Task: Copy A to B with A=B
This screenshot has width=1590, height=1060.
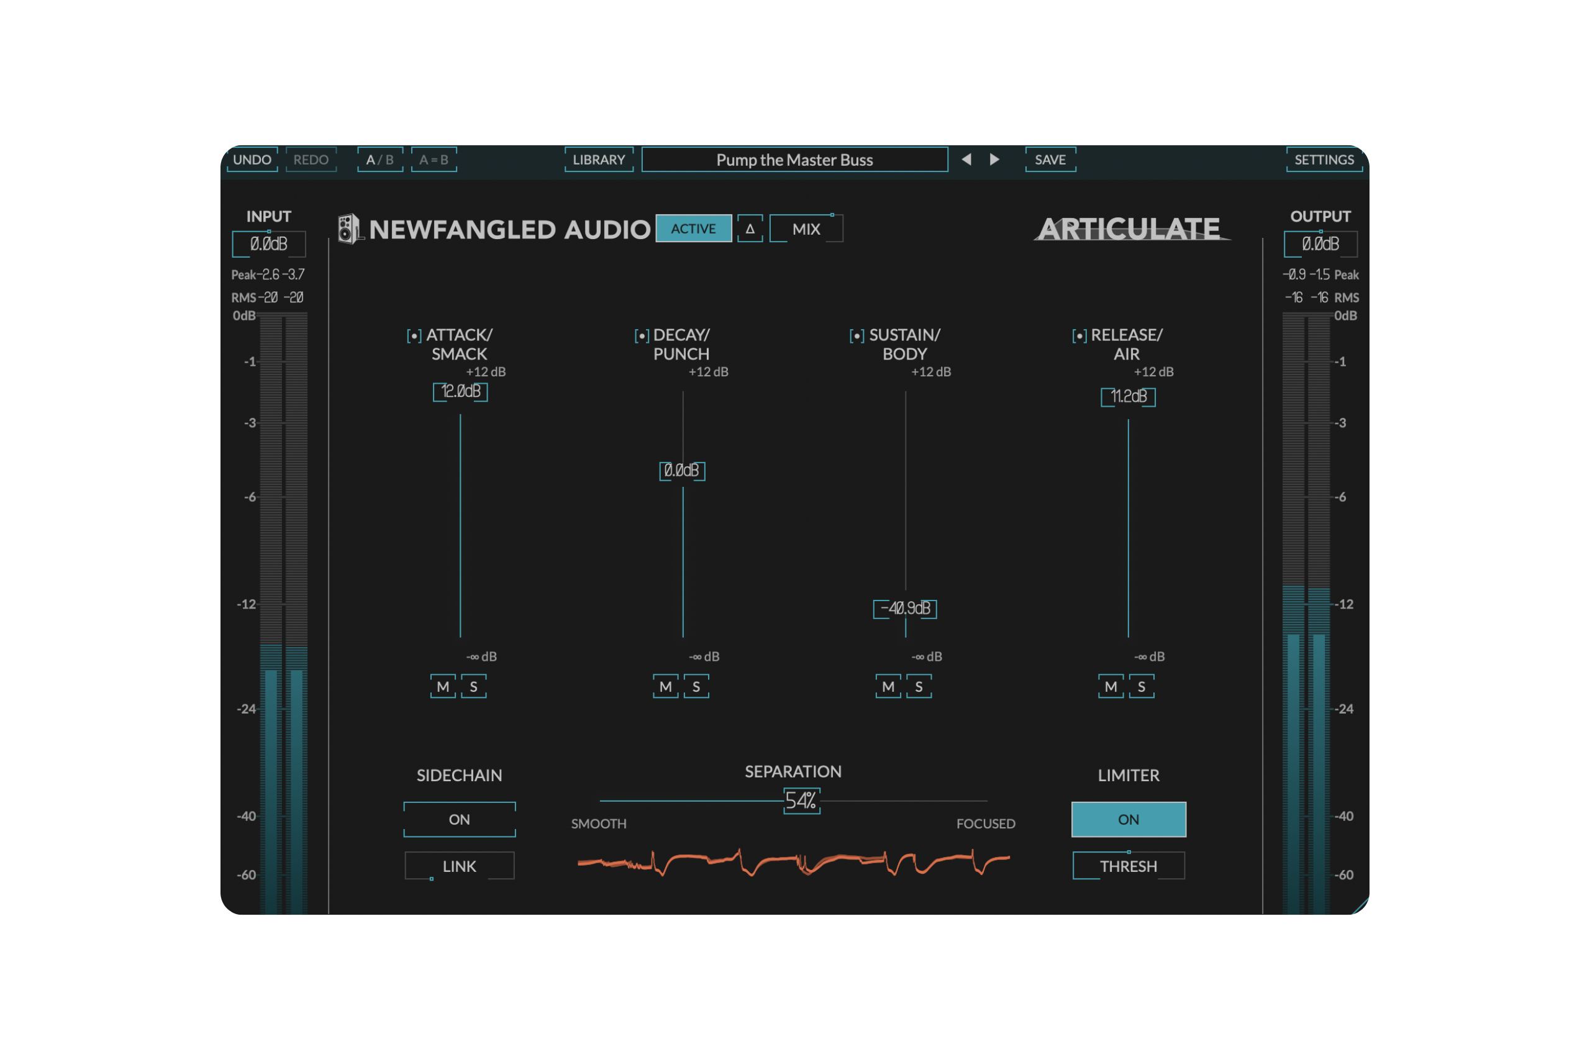Action: point(434,160)
